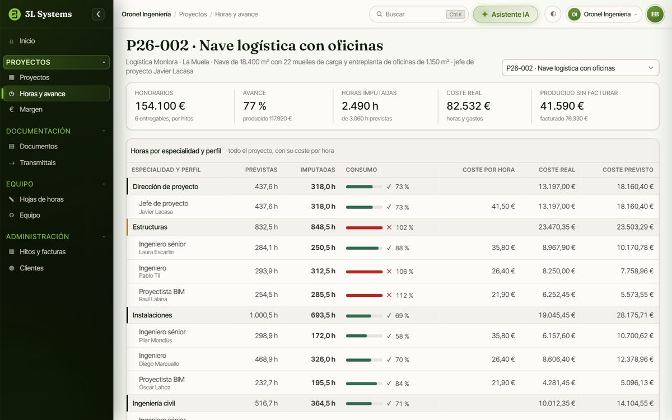Screen dimensions: 672x420
Task: Click the red cross in the Estructuras row
Action: pyautogui.click(x=389, y=227)
